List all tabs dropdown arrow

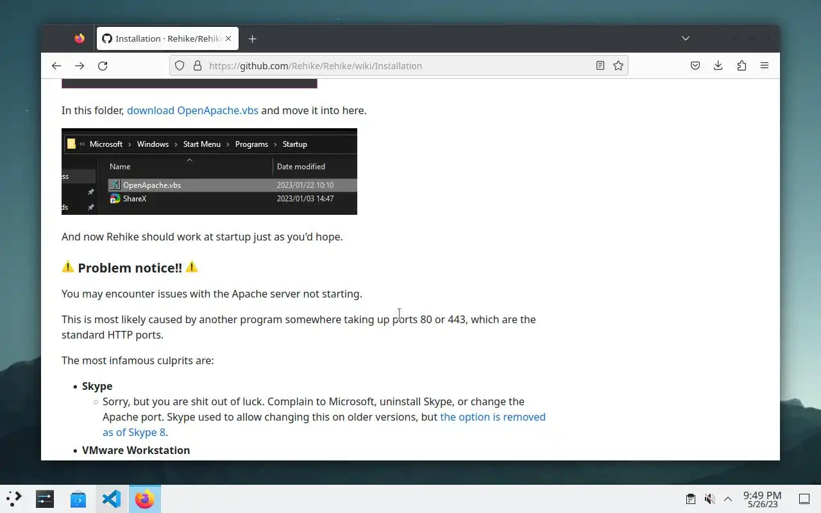coord(686,38)
